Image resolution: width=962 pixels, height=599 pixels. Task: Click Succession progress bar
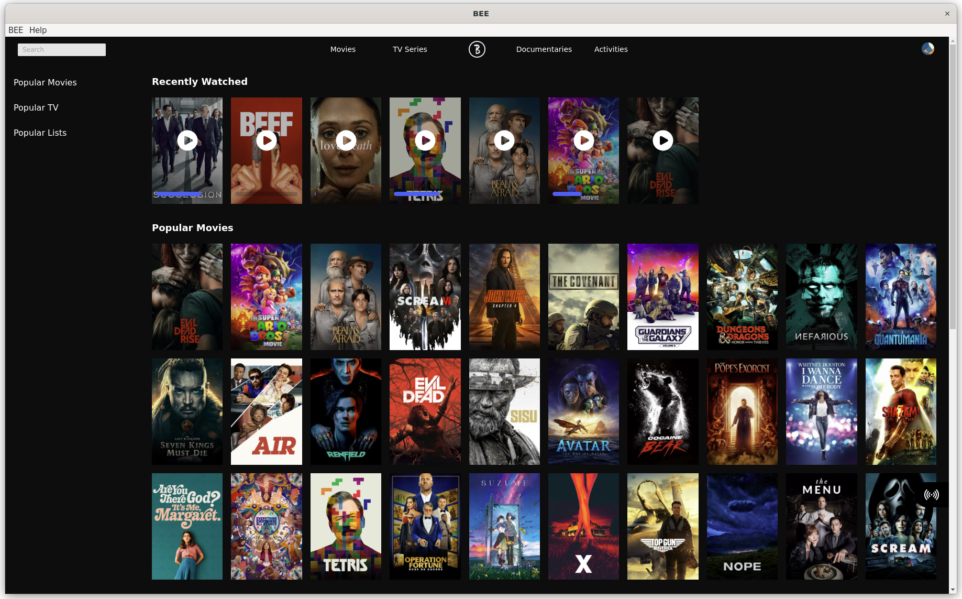point(187,194)
